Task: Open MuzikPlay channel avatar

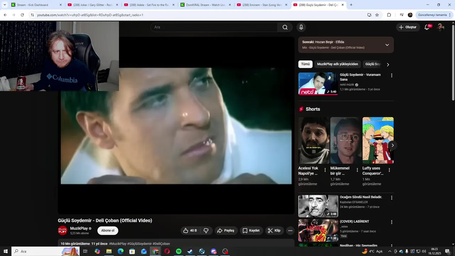Action: (63, 230)
